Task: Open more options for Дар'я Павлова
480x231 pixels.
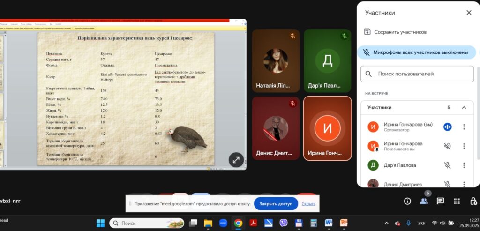Action: coord(464,165)
